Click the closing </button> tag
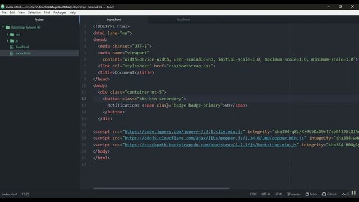The width and height of the screenshot is (359, 202). 113,112
